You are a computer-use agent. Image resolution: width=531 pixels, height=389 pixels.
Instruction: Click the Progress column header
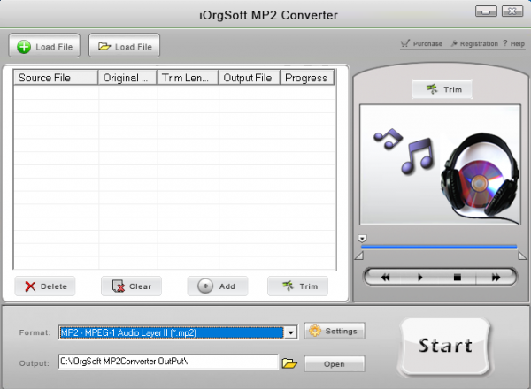click(307, 78)
